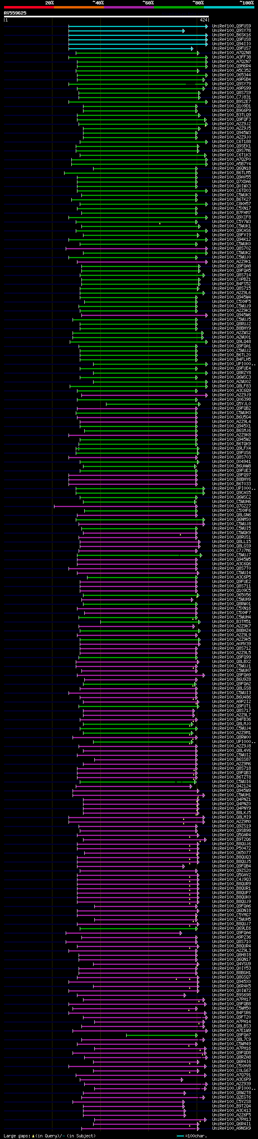Screen dimensions: 258x1139
Task: Select label UniRef100_C0PBZ1
Action: tap(231, 280)
